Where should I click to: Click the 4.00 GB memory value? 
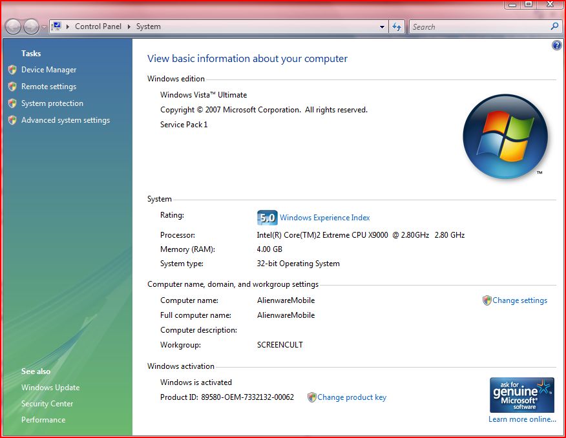(269, 249)
